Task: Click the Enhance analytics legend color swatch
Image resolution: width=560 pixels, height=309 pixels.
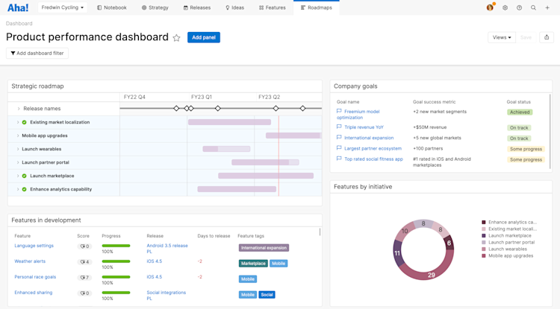Action: (484, 222)
